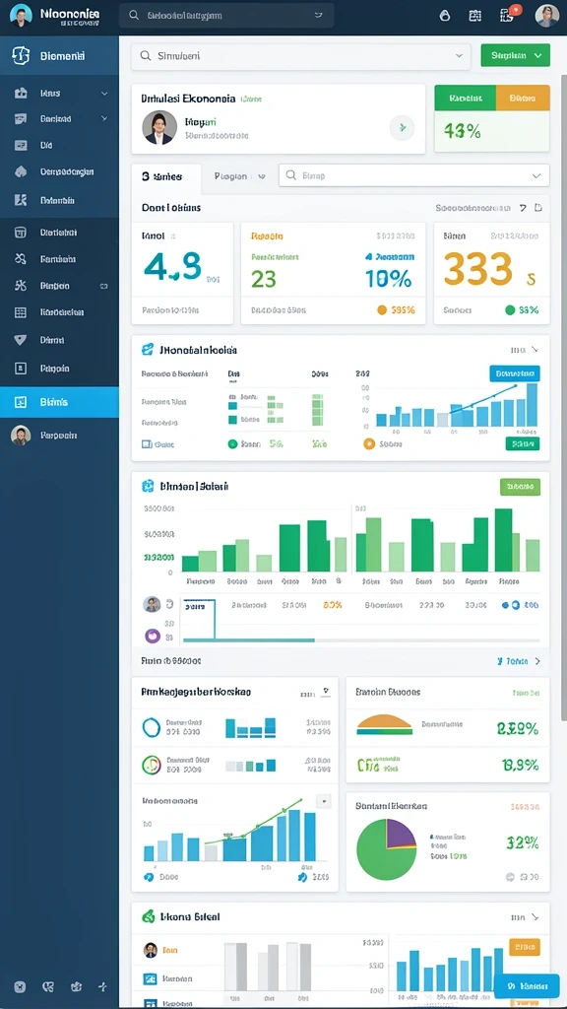Click the circular arrow button in the profile card
Screen dimensions: 567x1009
click(402, 127)
